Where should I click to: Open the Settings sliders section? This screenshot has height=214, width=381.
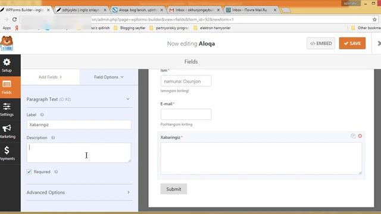7,109
